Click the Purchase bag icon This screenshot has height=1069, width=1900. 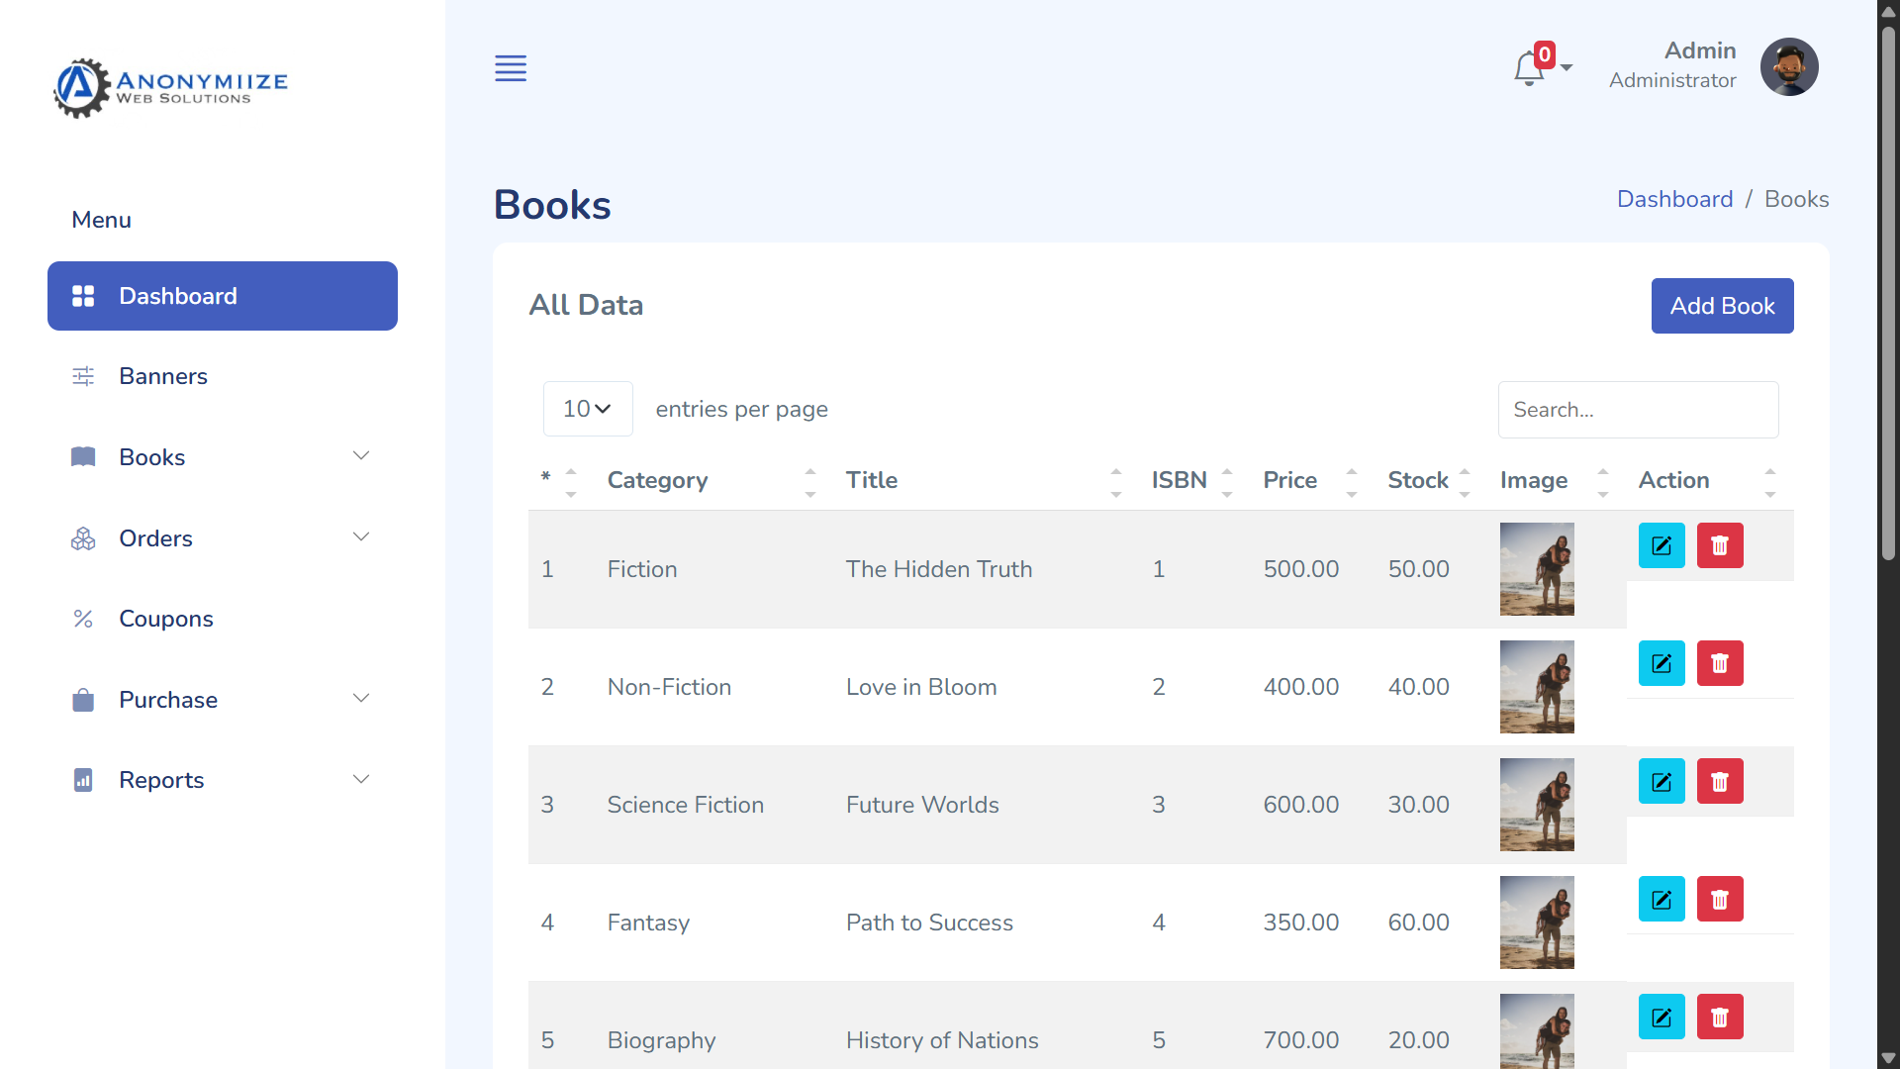(x=83, y=700)
